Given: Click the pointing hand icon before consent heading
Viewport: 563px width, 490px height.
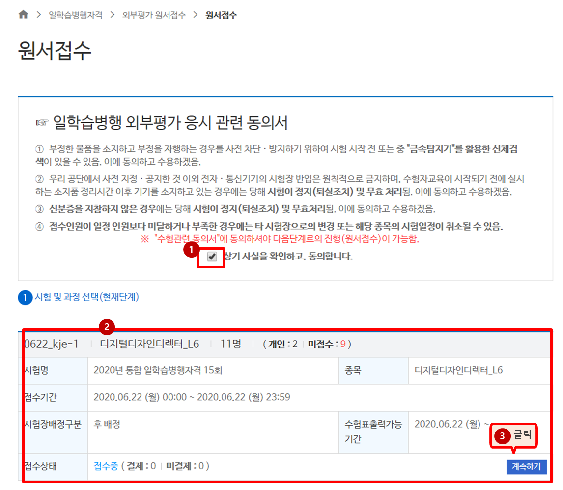Looking at the screenshot, I should tap(42, 123).
